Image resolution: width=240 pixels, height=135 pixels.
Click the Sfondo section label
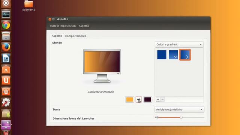pyautogui.click(x=57, y=43)
